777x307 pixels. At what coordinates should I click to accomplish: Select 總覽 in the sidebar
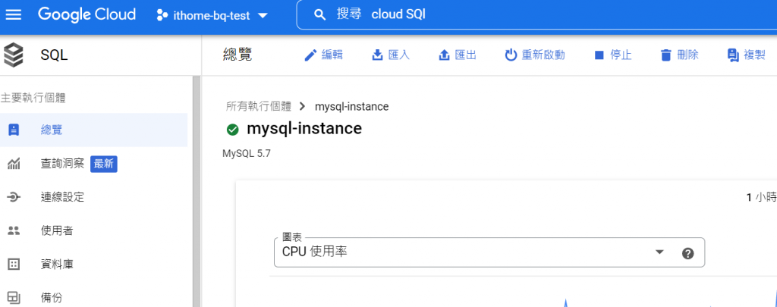pos(52,130)
